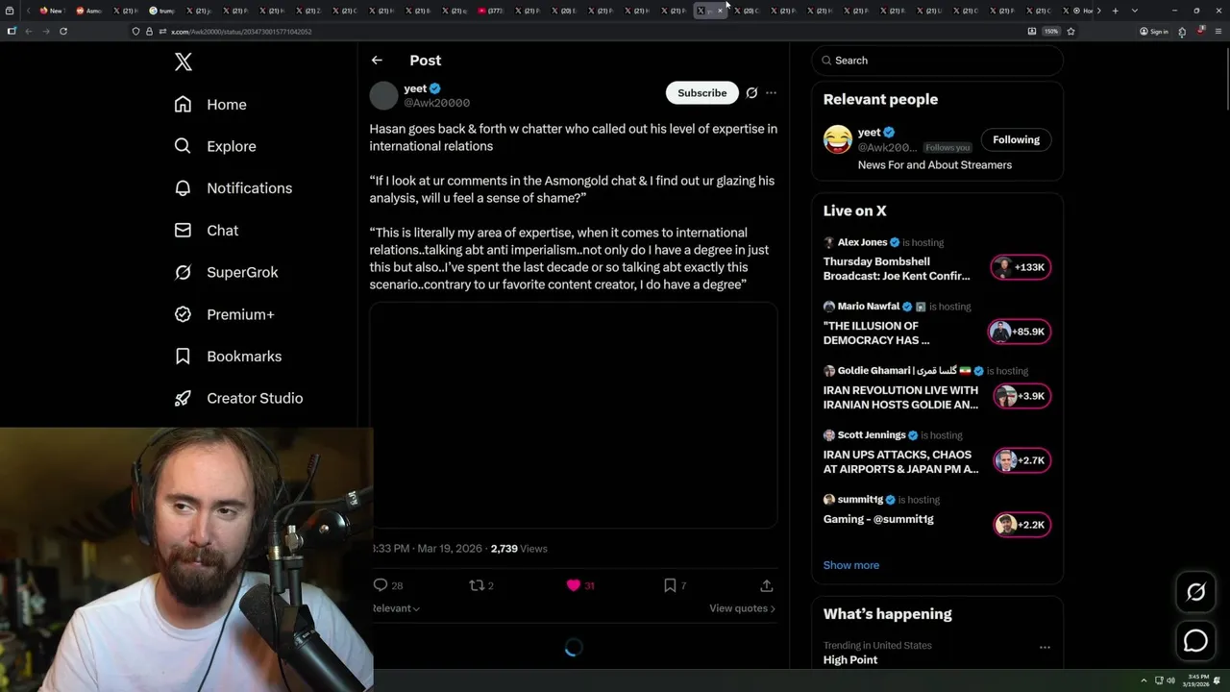Screen dimensions: 1230x692
Task: Click the +2.7K listeners badge
Action: click(x=1022, y=460)
